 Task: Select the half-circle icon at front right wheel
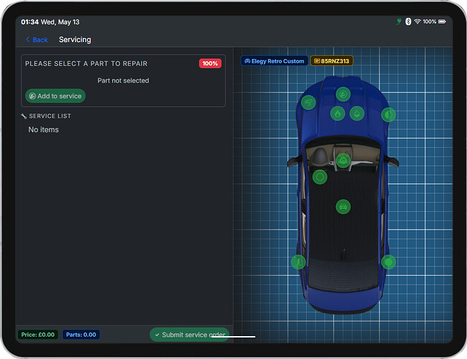tap(389, 115)
